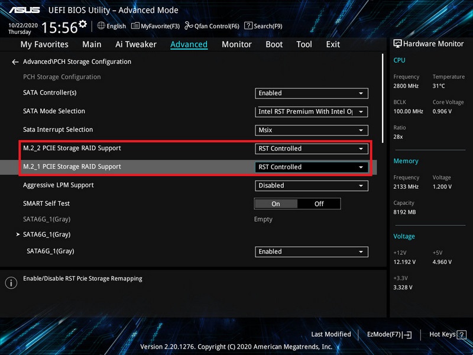Click Hot Keys button

[x=448, y=334]
